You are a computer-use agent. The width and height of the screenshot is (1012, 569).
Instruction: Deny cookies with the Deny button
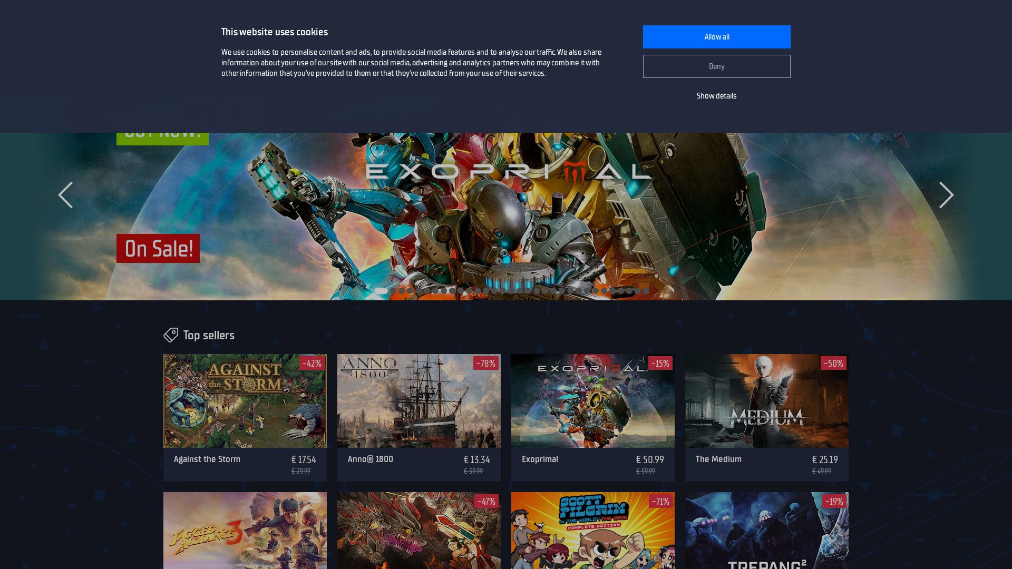(716, 66)
